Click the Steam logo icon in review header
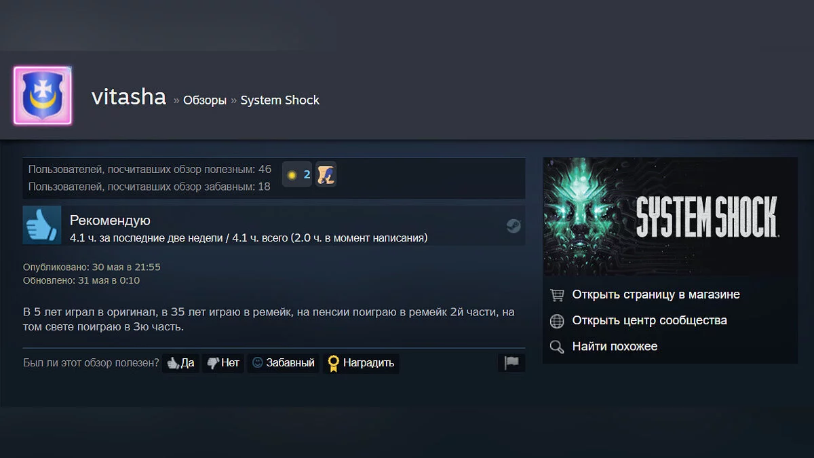The image size is (814, 458). point(513,226)
